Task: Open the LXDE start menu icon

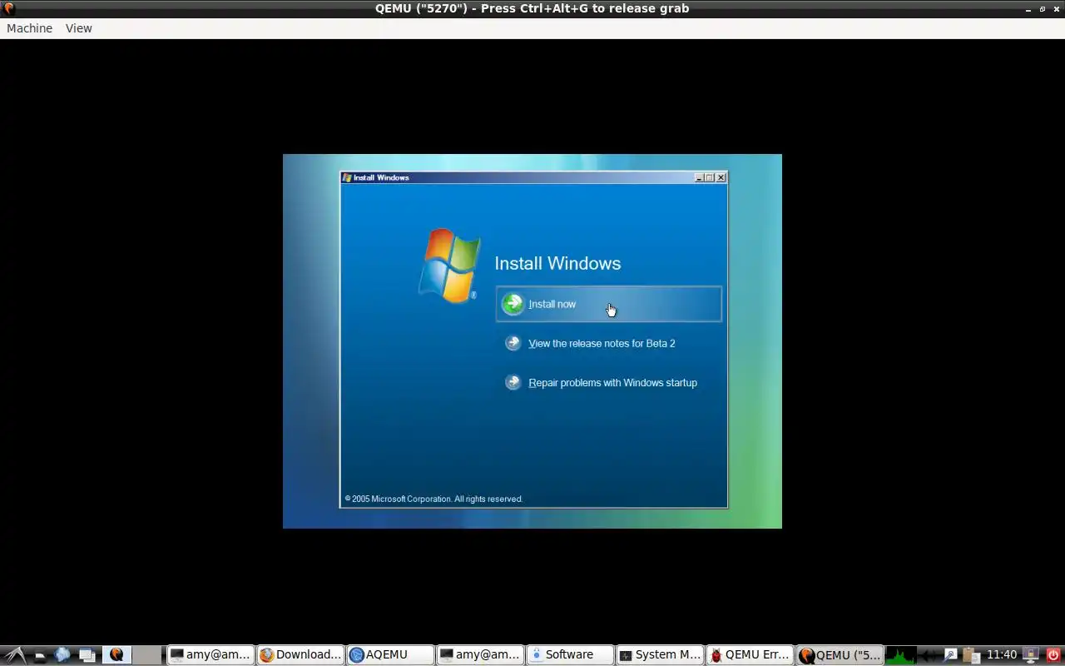Action: point(15,655)
